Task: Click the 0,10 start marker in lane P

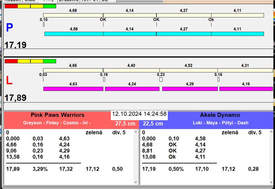Action: [x=44, y=25]
